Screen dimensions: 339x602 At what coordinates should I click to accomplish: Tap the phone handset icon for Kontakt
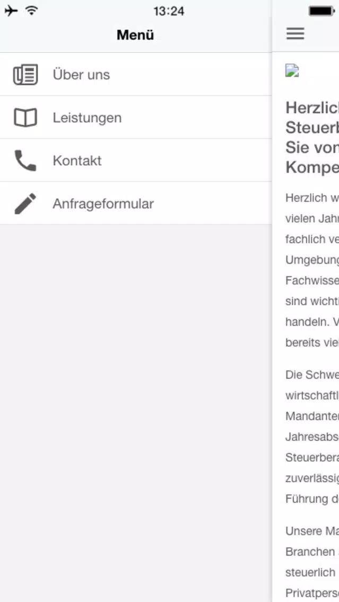tap(25, 161)
